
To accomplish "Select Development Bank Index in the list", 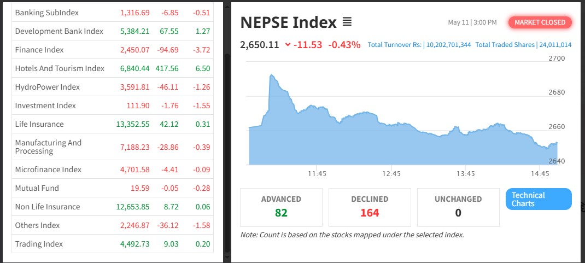I will 59,31.
